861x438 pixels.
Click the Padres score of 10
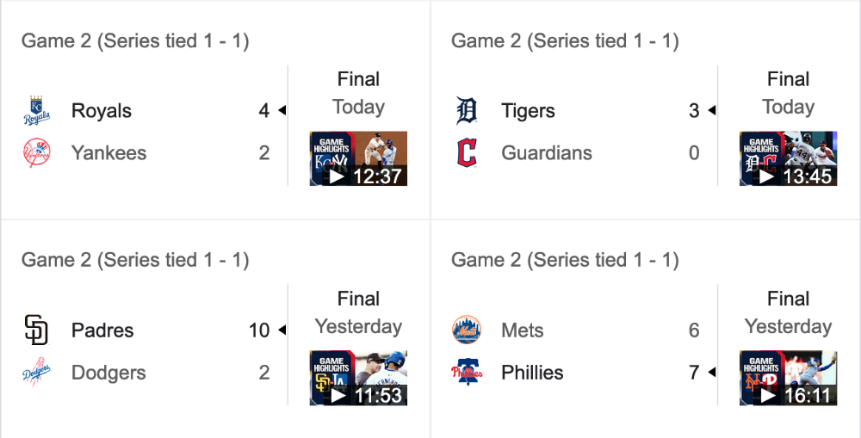[x=258, y=330]
